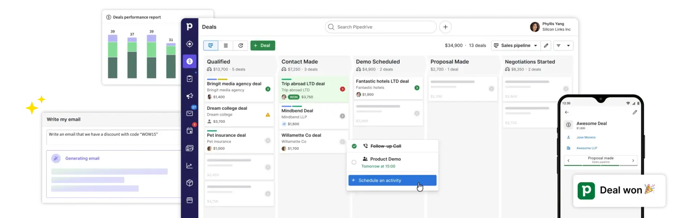Open Willamette Co deal card

coord(313,141)
